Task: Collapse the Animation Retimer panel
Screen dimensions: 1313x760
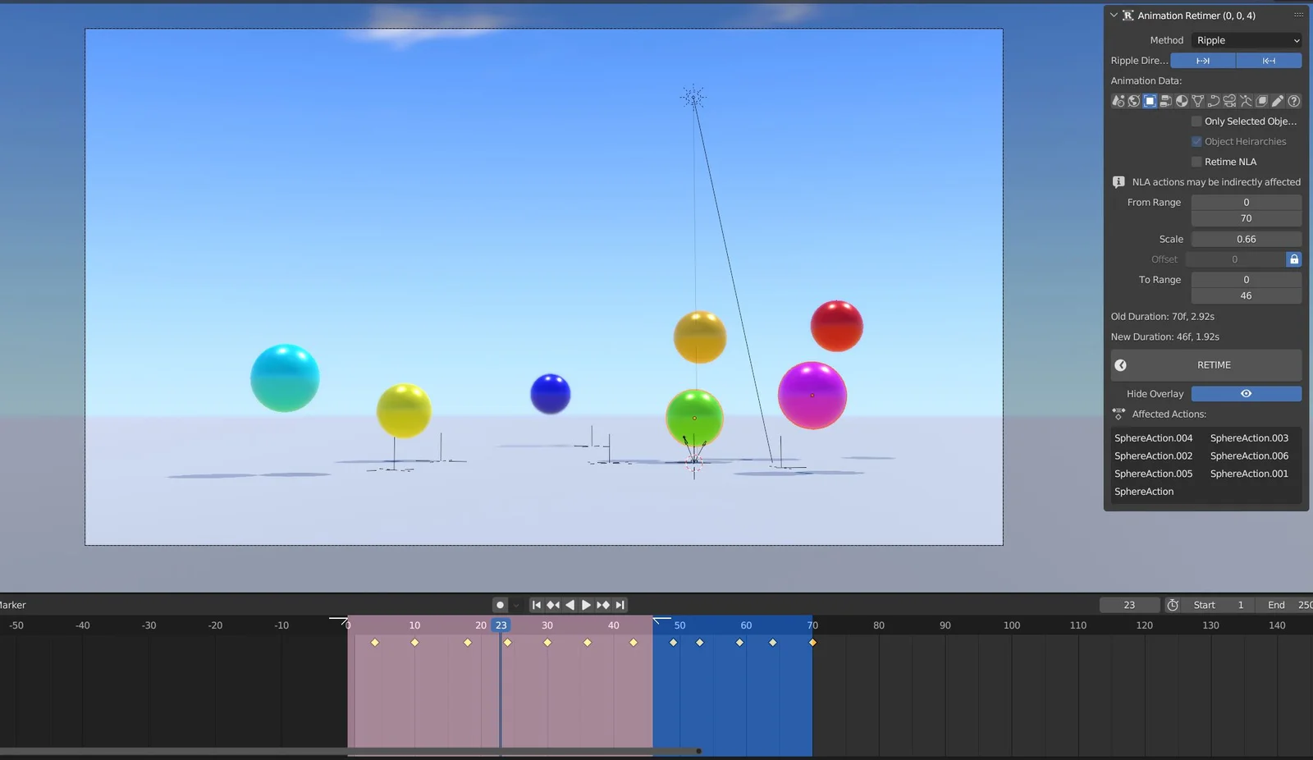Action: [x=1114, y=15]
